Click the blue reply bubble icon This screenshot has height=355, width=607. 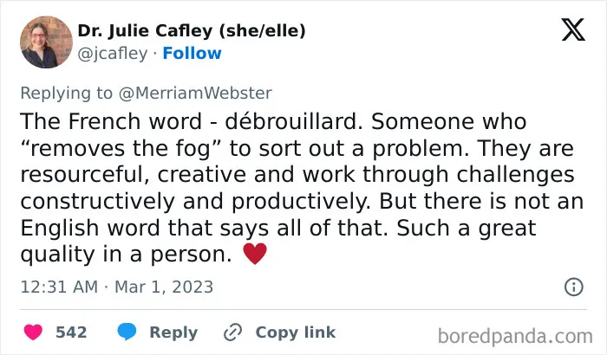[127, 332]
